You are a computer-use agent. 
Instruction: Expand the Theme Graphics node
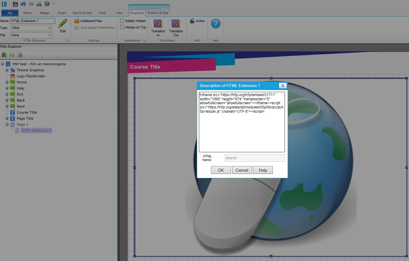click(7, 70)
